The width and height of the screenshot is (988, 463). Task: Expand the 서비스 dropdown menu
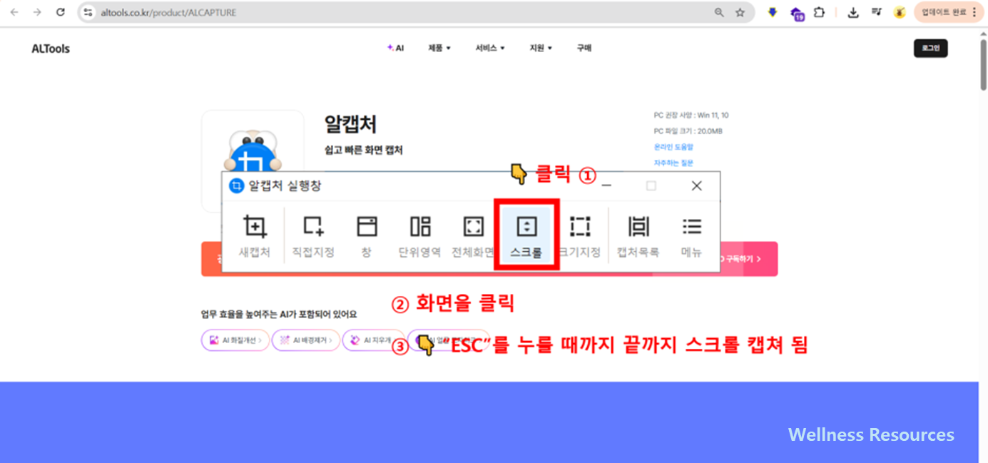click(490, 48)
